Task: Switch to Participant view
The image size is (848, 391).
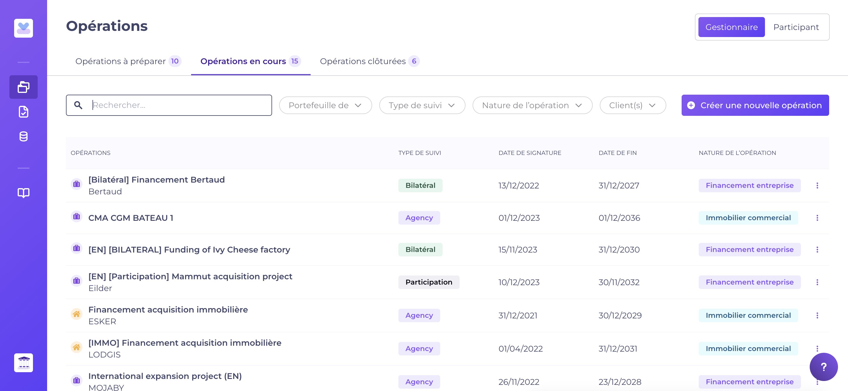Action: tap(796, 27)
